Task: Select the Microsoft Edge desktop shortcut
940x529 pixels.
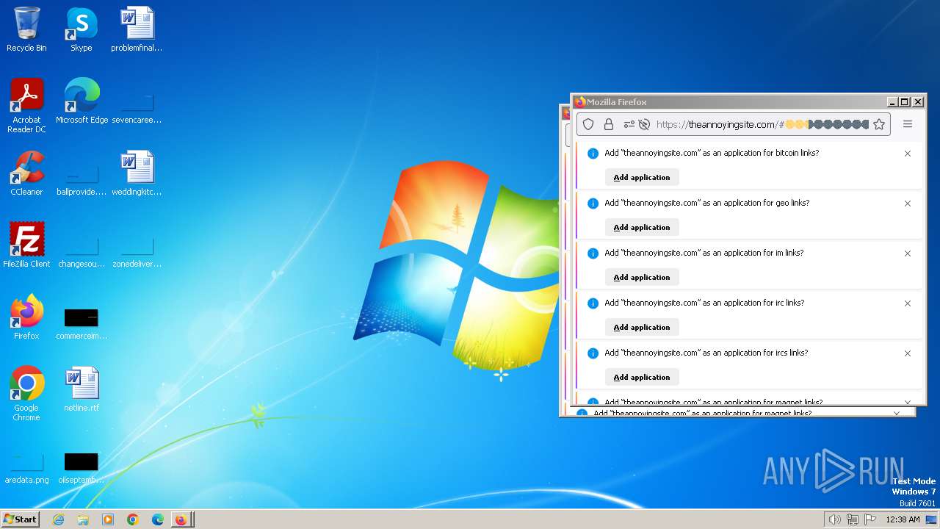Action: tap(82, 101)
